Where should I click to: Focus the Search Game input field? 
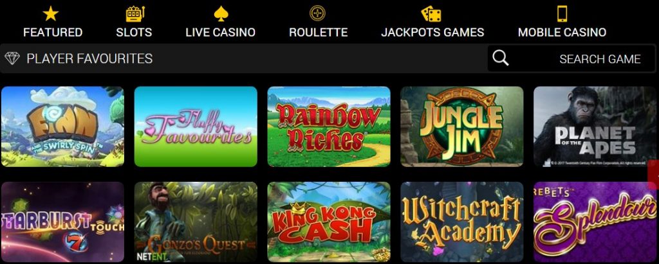click(x=571, y=58)
